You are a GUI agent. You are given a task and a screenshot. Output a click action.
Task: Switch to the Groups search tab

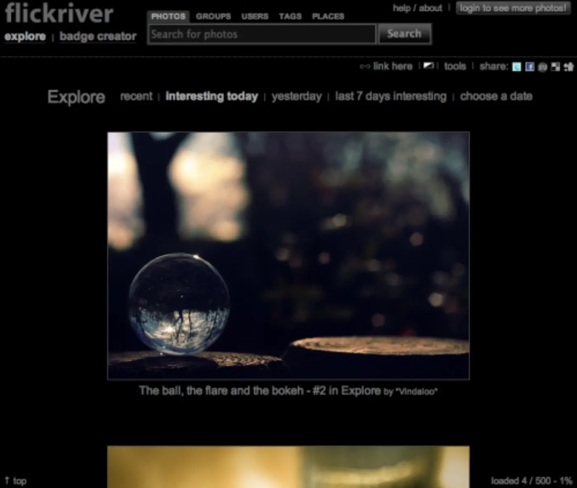(x=213, y=16)
